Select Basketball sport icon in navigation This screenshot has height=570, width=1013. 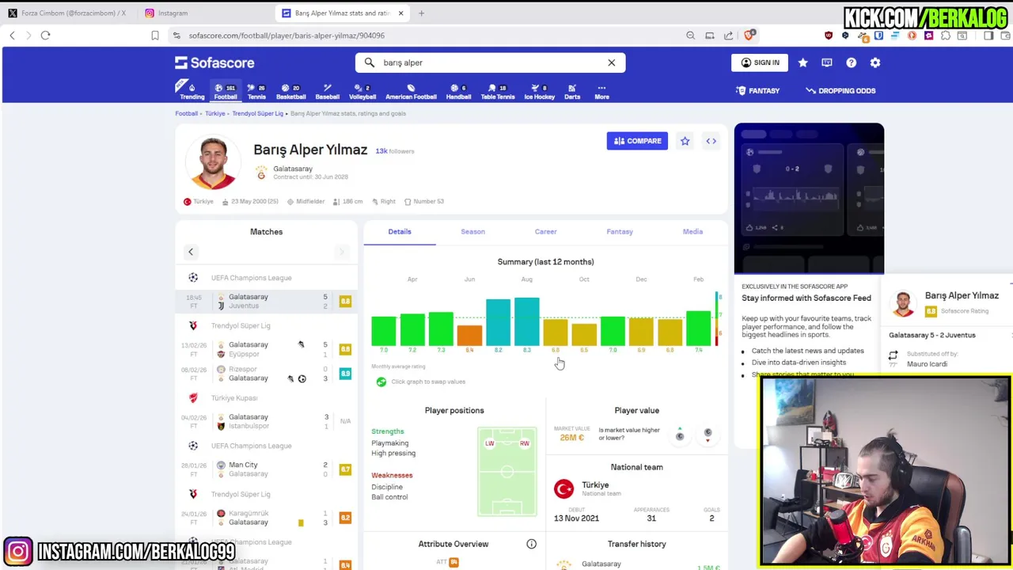(x=290, y=91)
